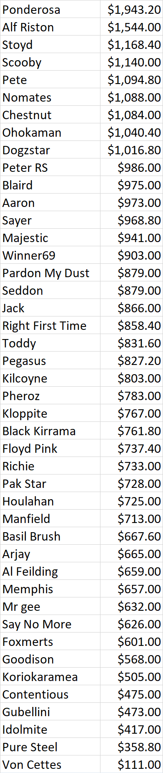Select the Alf Riston cell
Image resolution: width=163 pixels, height=773 pixels.
(50, 27)
